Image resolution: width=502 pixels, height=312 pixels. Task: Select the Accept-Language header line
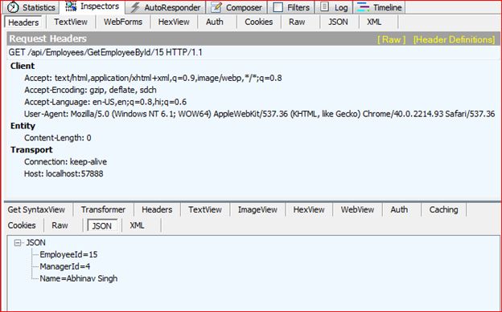[x=105, y=102]
